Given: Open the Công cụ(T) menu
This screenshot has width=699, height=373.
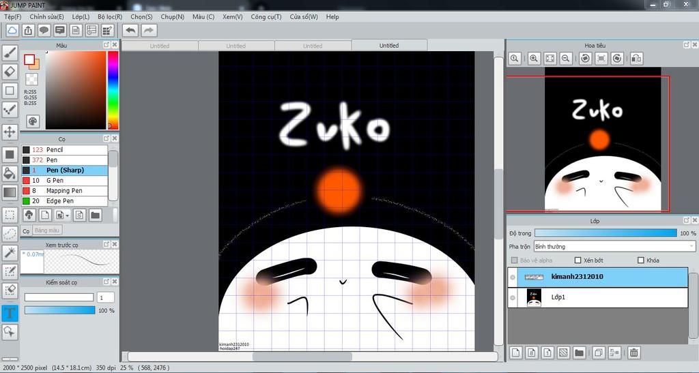Looking at the screenshot, I should point(266,17).
